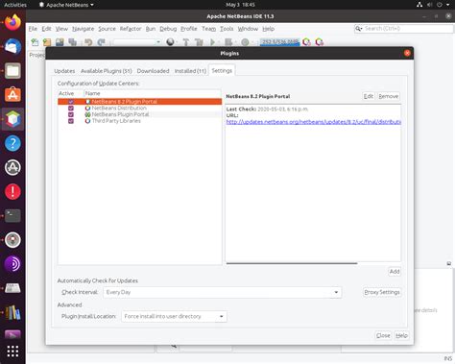
Task: Switch to the Available Plugins (51) tab
Action: point(107,71)
